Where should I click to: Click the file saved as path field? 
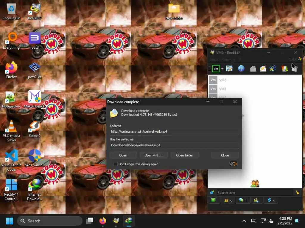pos(174,145)
